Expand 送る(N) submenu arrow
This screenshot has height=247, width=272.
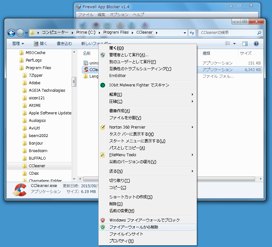click(x=192, y=171)
